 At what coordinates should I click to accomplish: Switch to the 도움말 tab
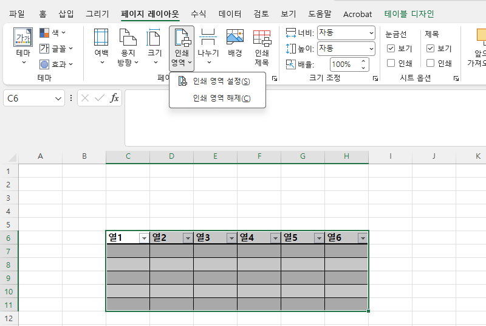pos(320,13)
